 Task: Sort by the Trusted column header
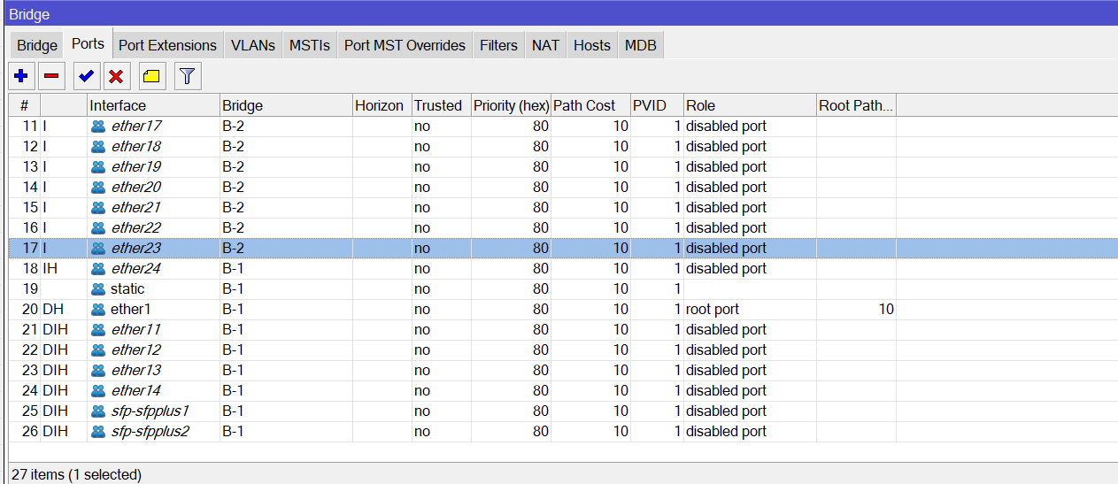pyautogui.click(x=441, y=105)
